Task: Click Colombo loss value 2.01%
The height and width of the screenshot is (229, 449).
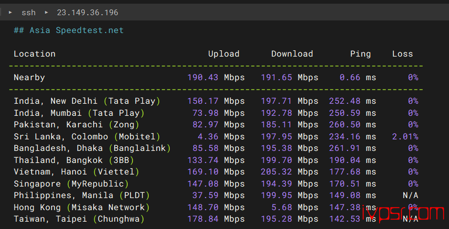Action: point(405,136)
